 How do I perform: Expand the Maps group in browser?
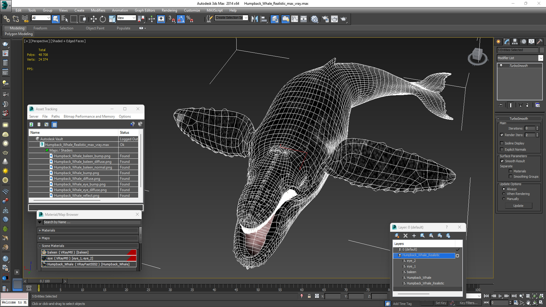coord(40,238)
